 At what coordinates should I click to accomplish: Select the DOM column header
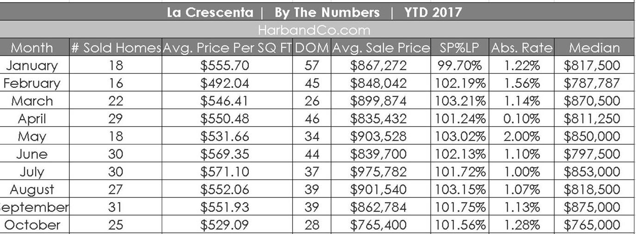tap(312, 48)
